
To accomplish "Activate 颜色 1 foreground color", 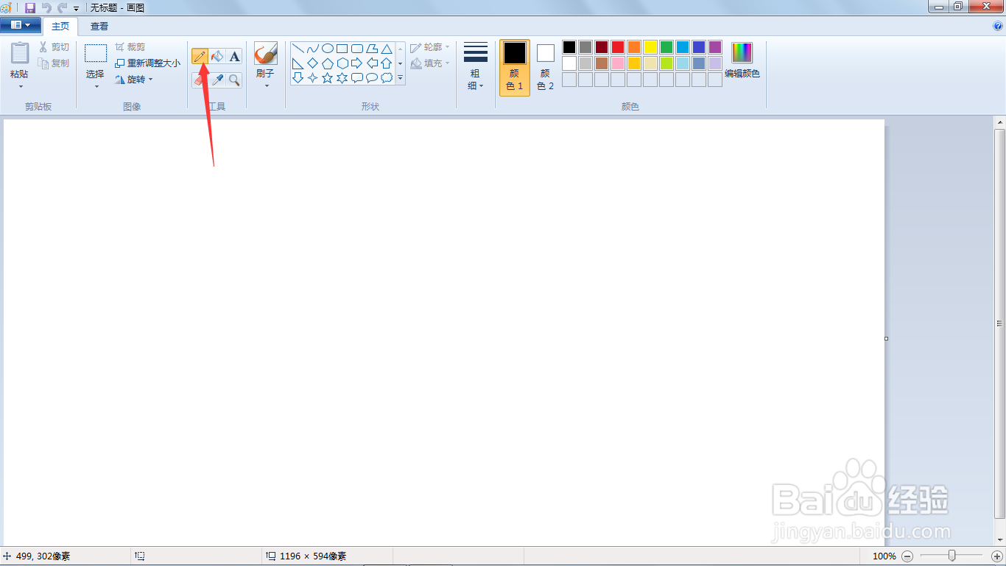I will pyautogui.click(x=515, y=68).
